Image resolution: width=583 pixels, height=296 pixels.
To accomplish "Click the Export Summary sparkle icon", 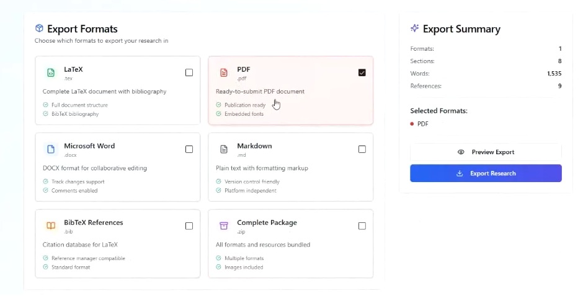I will (415, 28).
